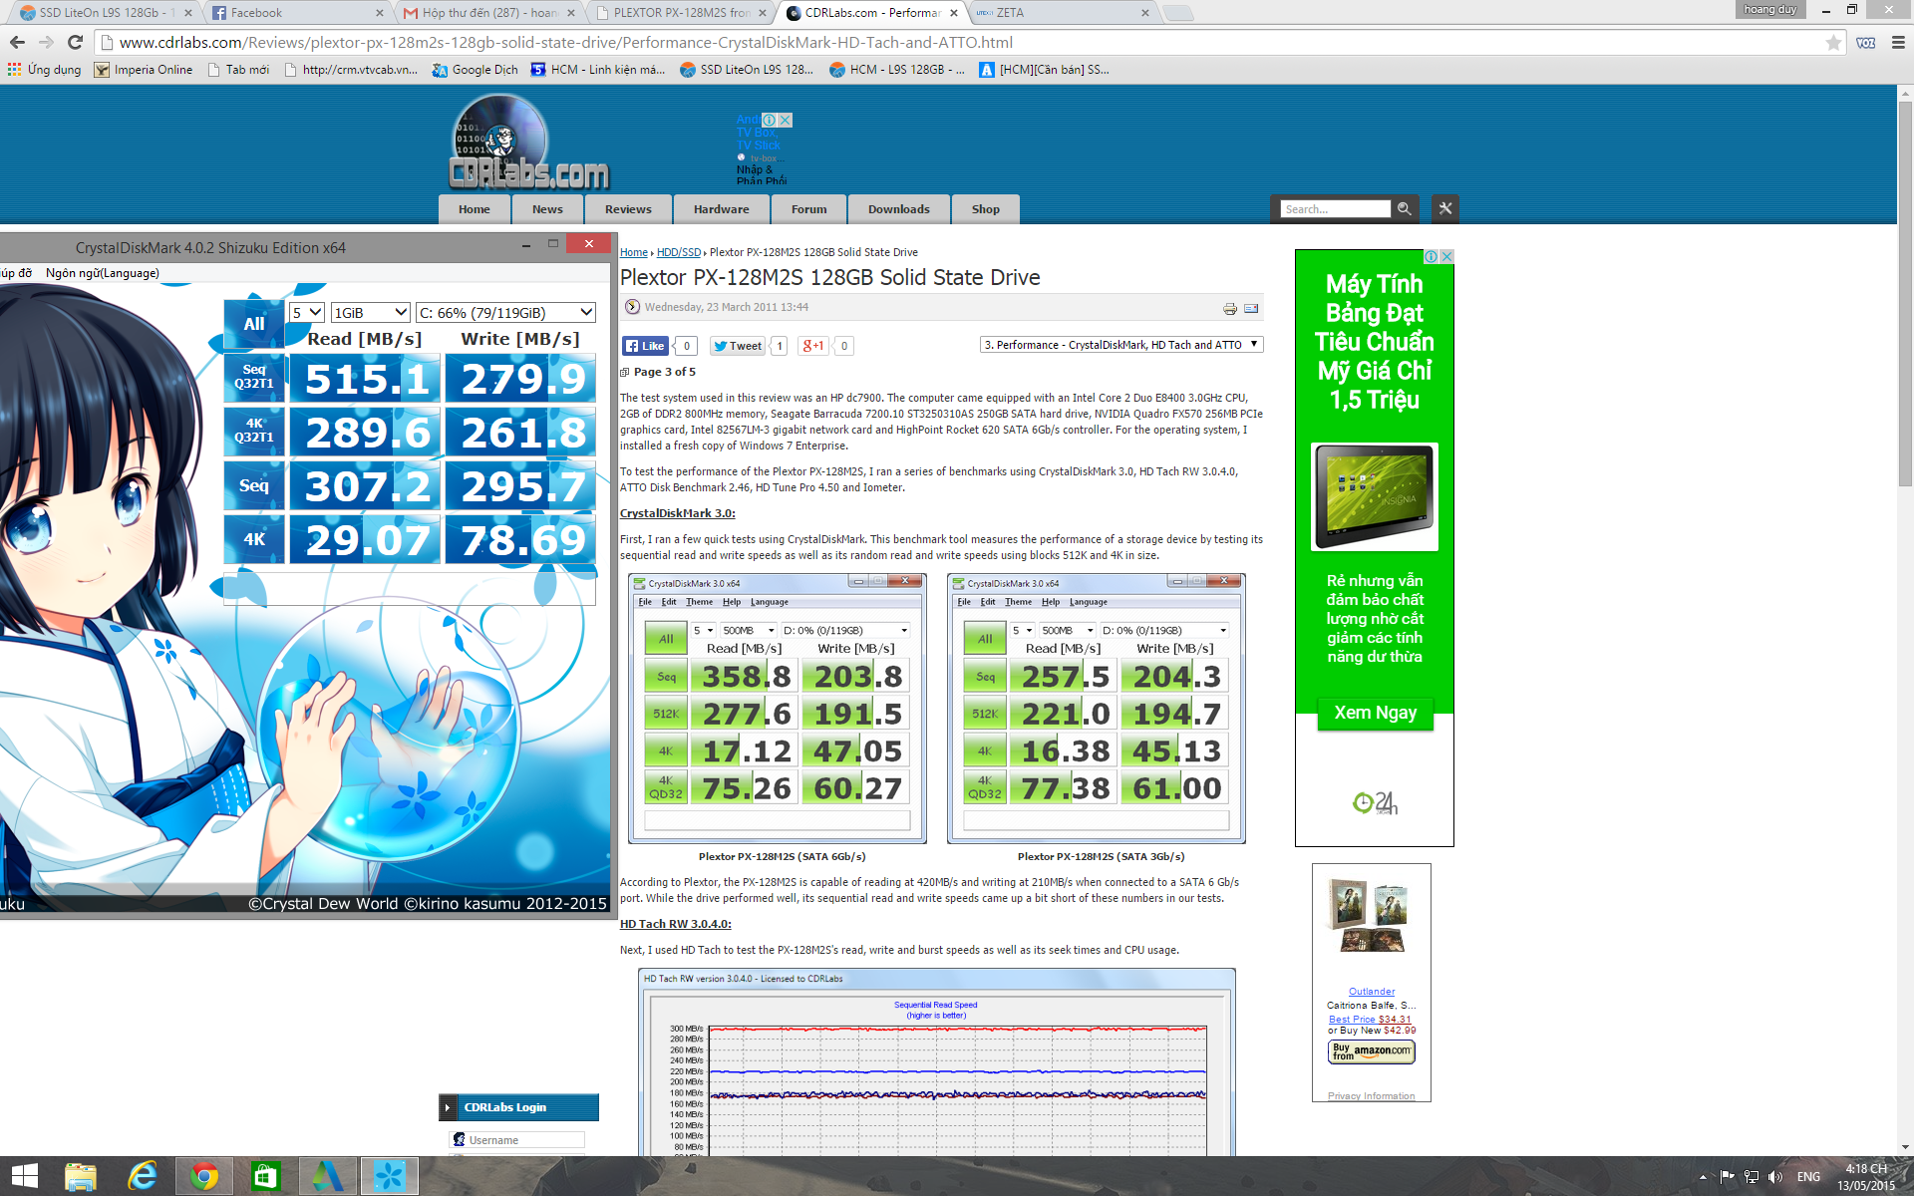Click the email article icon
The height and width of the screenshot is (1196, 1914).
[1251, 309]
